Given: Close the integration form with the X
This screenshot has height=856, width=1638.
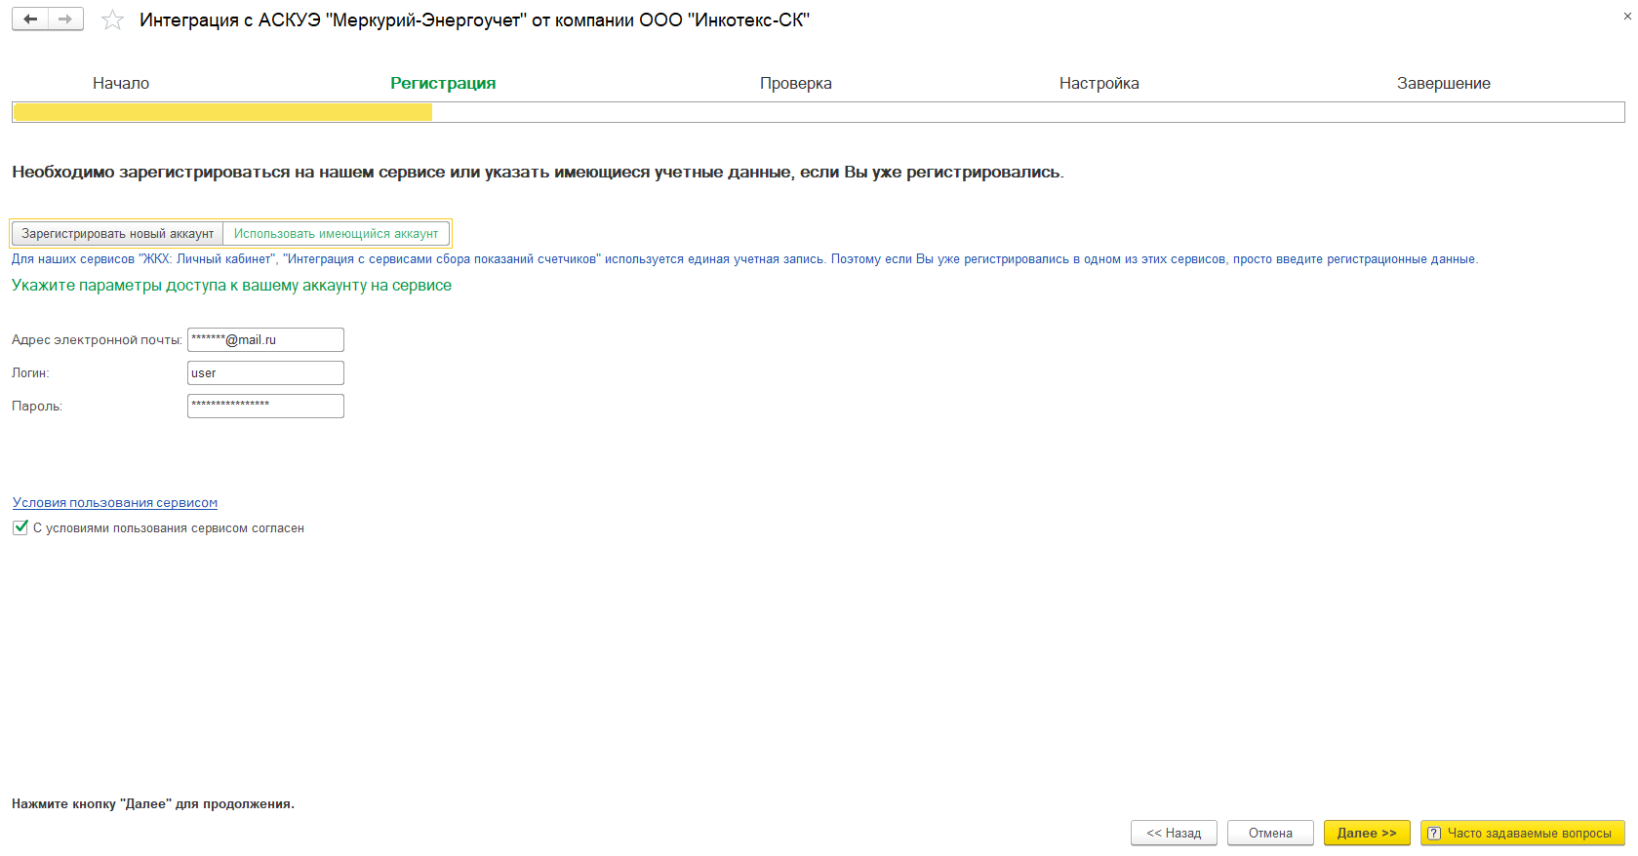Looking at the screenshot, I should tap(1627, 17).
